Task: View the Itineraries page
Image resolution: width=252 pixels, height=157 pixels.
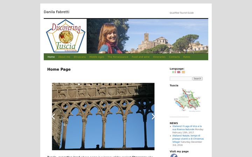Action: tap(159, 57)
